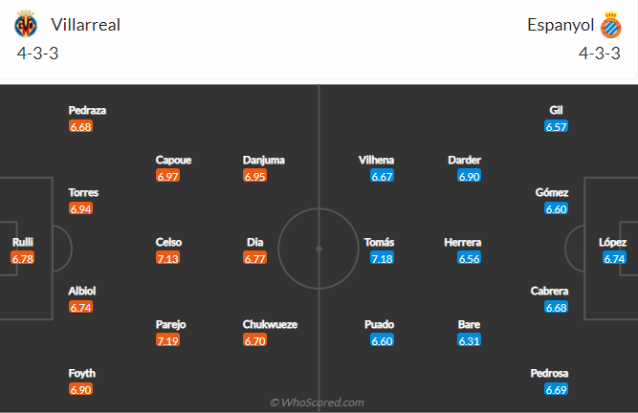Open Parejo's 7.19 rating badge

pos(168,340)
